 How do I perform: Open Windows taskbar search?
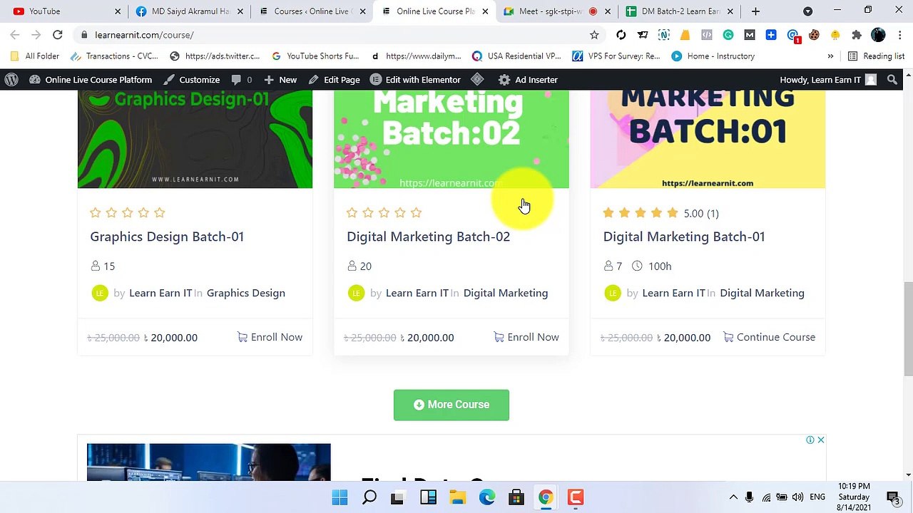(369, 497)
